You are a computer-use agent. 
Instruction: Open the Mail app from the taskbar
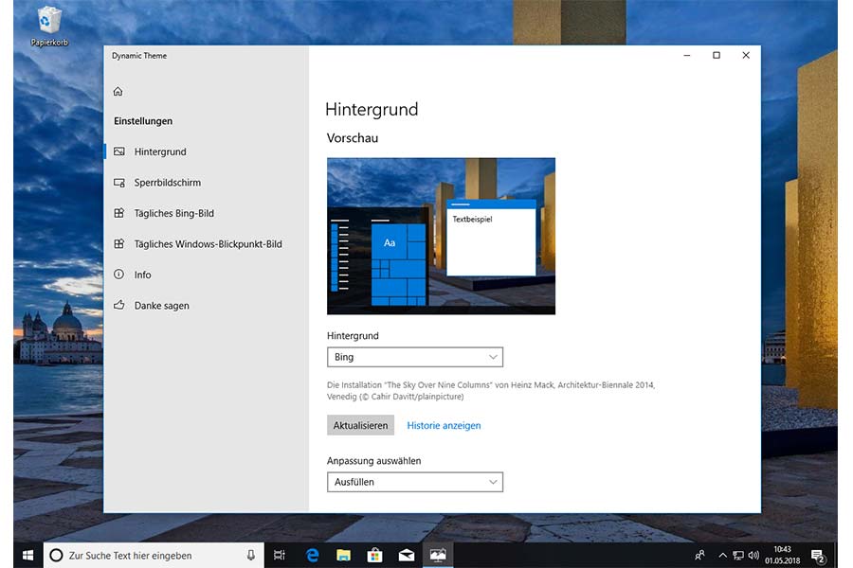coord(407,555)
